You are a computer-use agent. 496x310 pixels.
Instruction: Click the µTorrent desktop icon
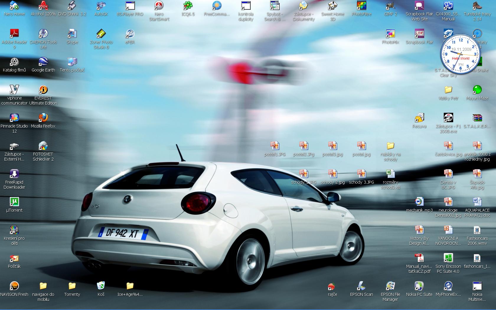[14, 202]
